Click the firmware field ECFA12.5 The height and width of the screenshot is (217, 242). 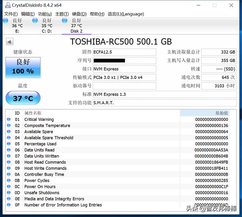pos(124,52)
